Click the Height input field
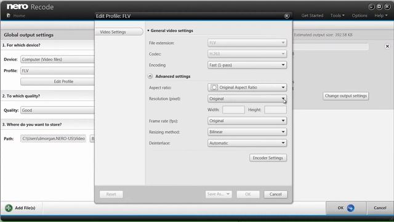The width and height of the screenshot is (394, 222). [x=275, y=110]
